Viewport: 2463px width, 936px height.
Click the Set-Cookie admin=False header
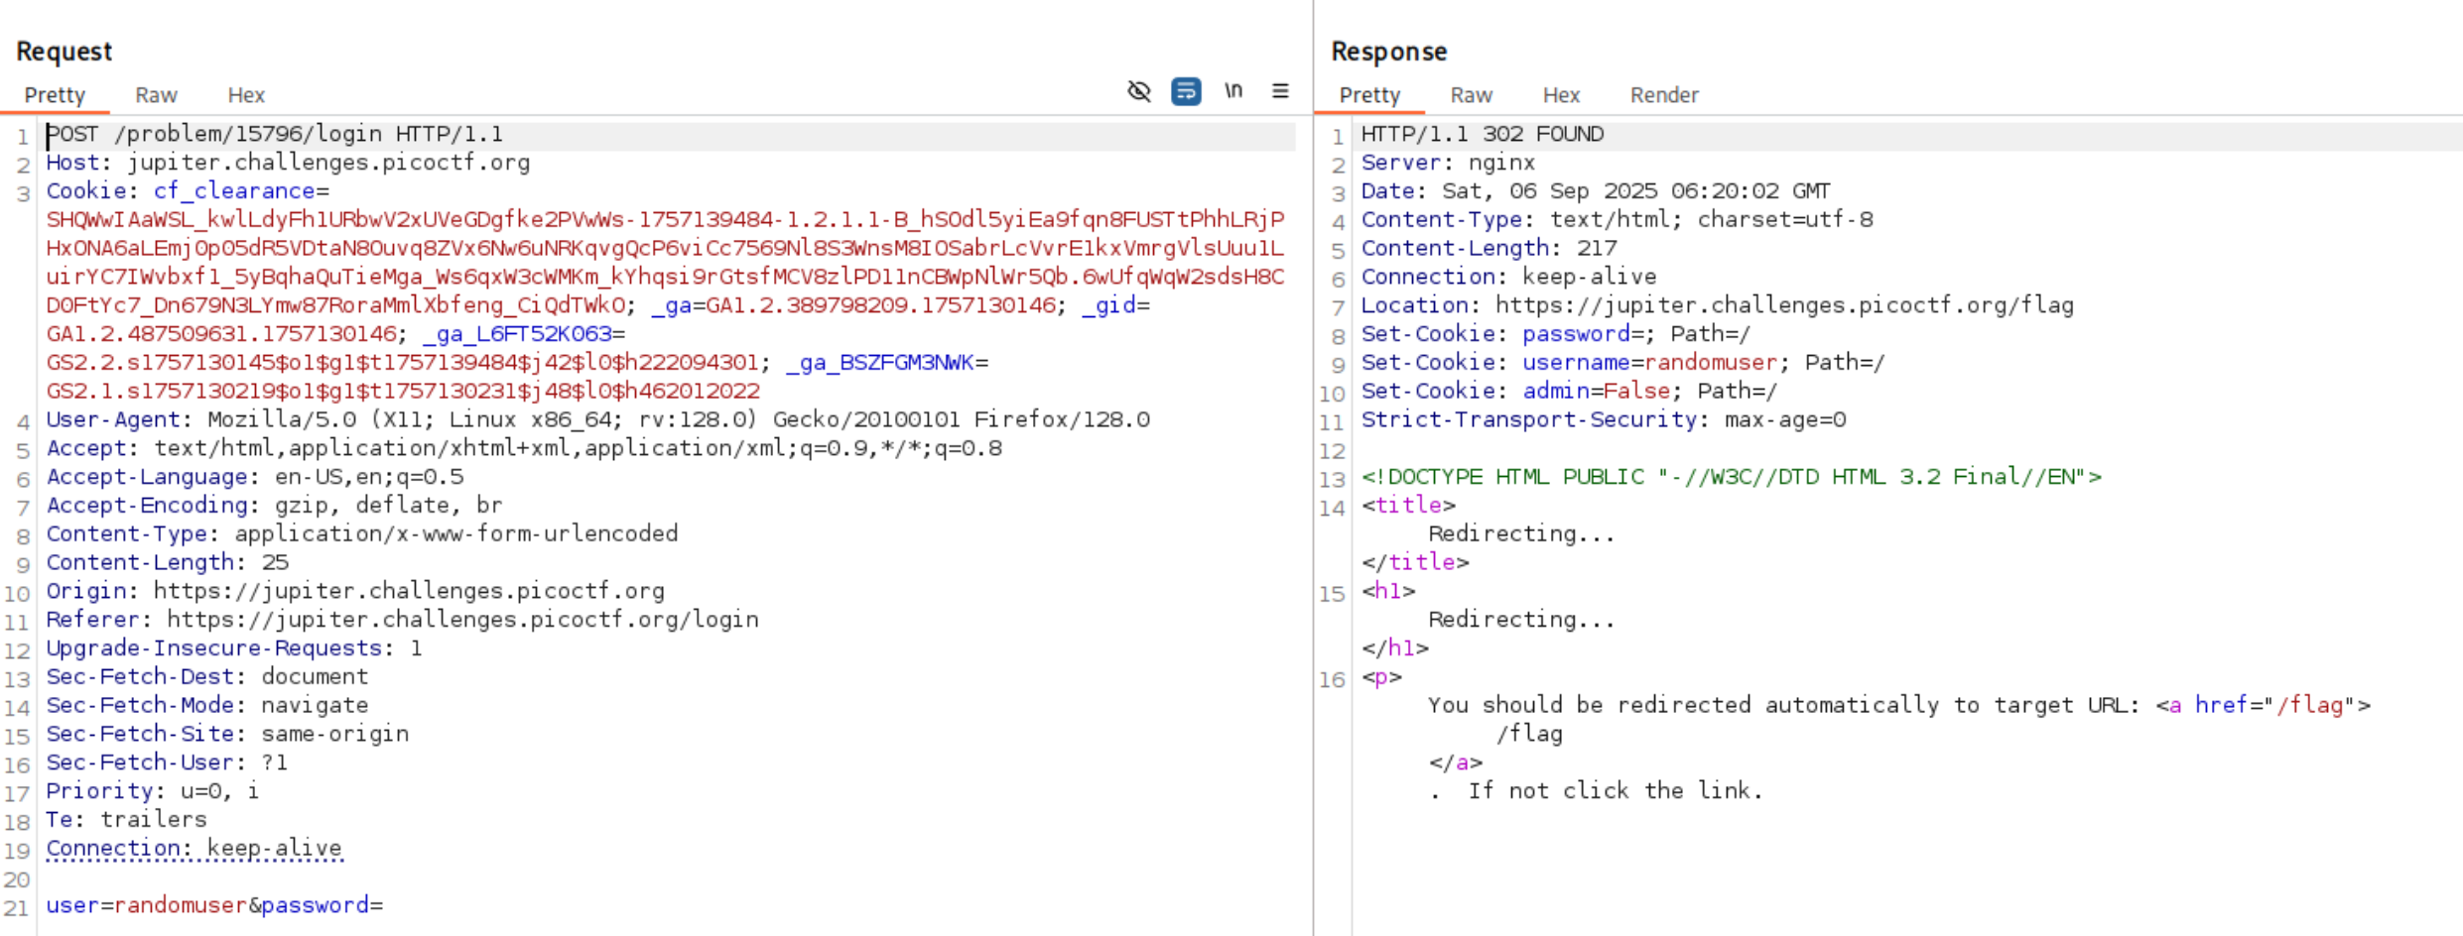(x=1569, y=391)
